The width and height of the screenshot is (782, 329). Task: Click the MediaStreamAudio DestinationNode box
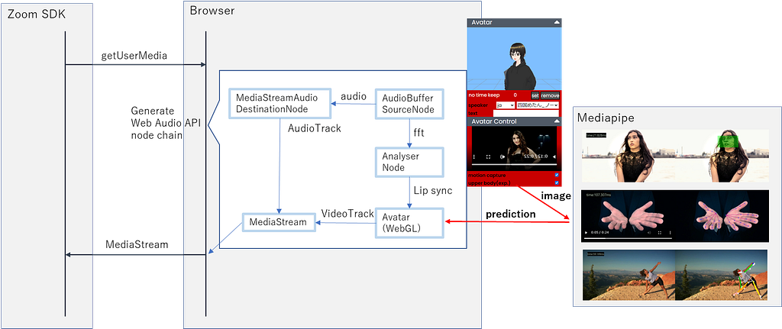click(280, 104)
